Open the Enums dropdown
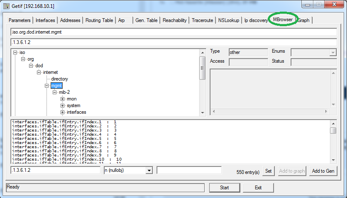 (x=333, y=53)
